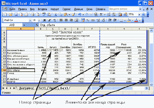The height and width of the screenshot is (108, 154).
Task: Switch to the Диаграмма1 sheet tab
Action: [x=27, y=88]
